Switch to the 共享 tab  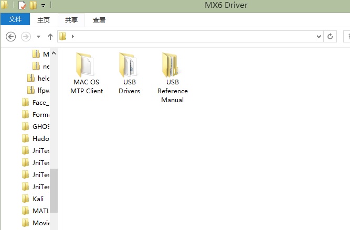pos(71,20)
